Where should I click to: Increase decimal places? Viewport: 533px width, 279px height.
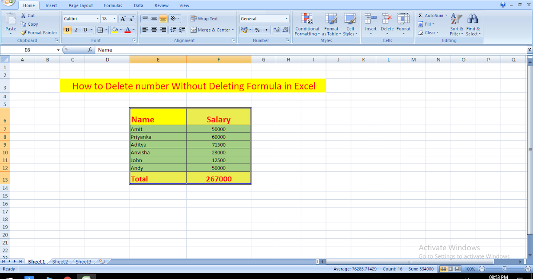coord(276,30)
